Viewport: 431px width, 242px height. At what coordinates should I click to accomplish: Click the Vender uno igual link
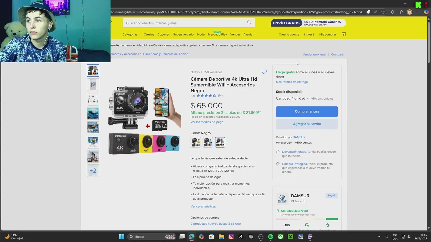(x=314, y=54)
